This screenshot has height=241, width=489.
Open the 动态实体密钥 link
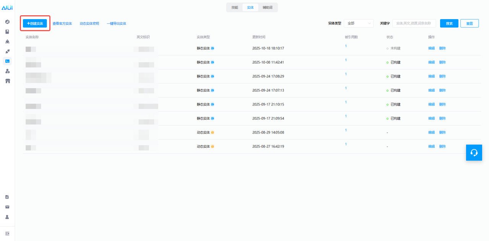point(89,24)
